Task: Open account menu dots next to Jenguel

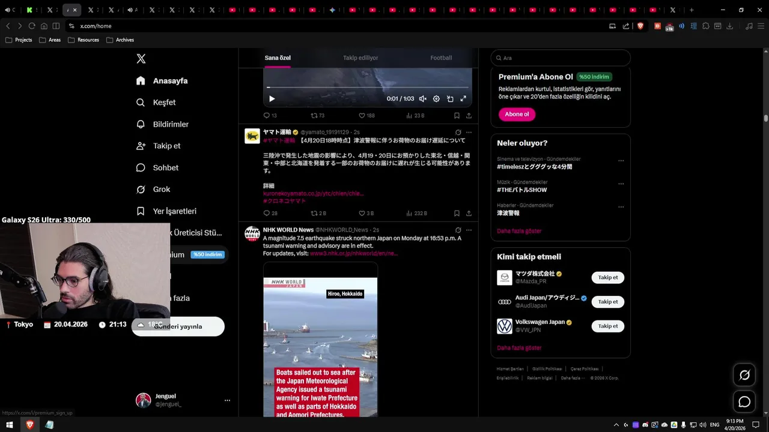Action: pos(227,400)
